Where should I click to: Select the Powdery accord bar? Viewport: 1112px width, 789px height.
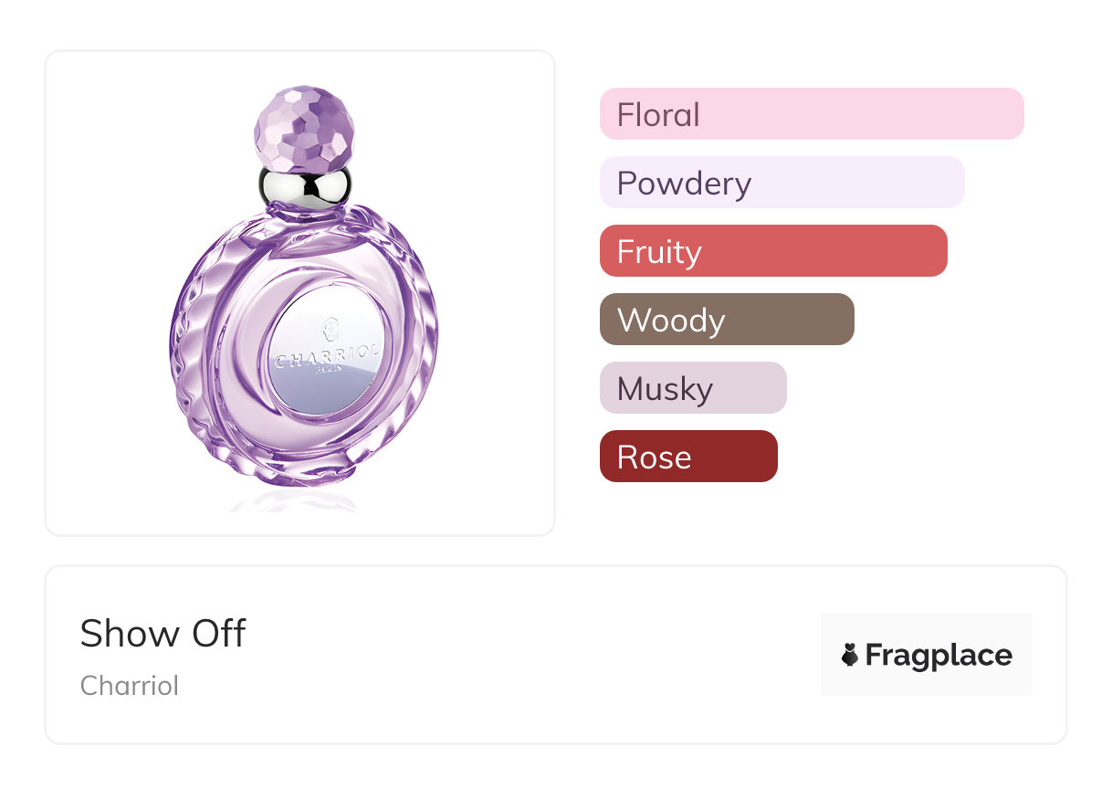point(782,183)
